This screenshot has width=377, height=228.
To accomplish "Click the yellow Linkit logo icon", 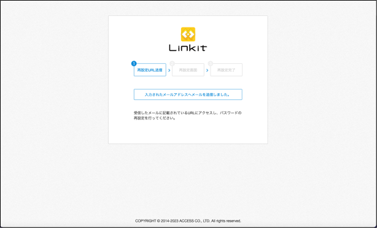I will [188, 34].
